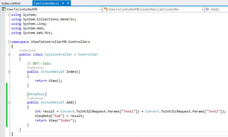Click the 'ViewData["Sum"]' statement
The image size is (228, 137).
tap(59, 116)
